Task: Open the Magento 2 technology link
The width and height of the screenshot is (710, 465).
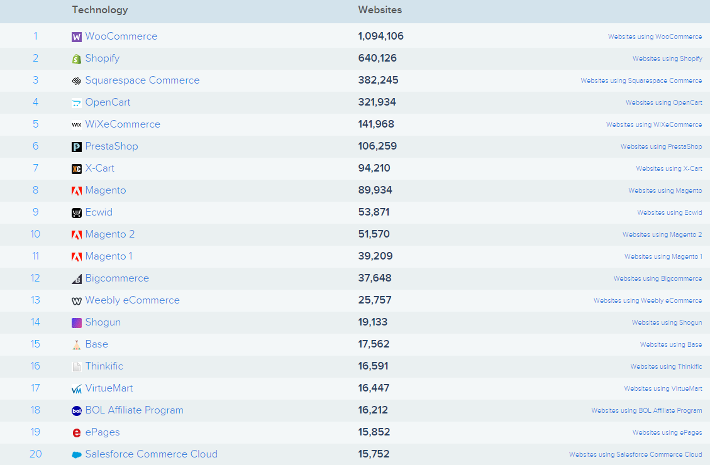Action: click(x=110, y=234)
